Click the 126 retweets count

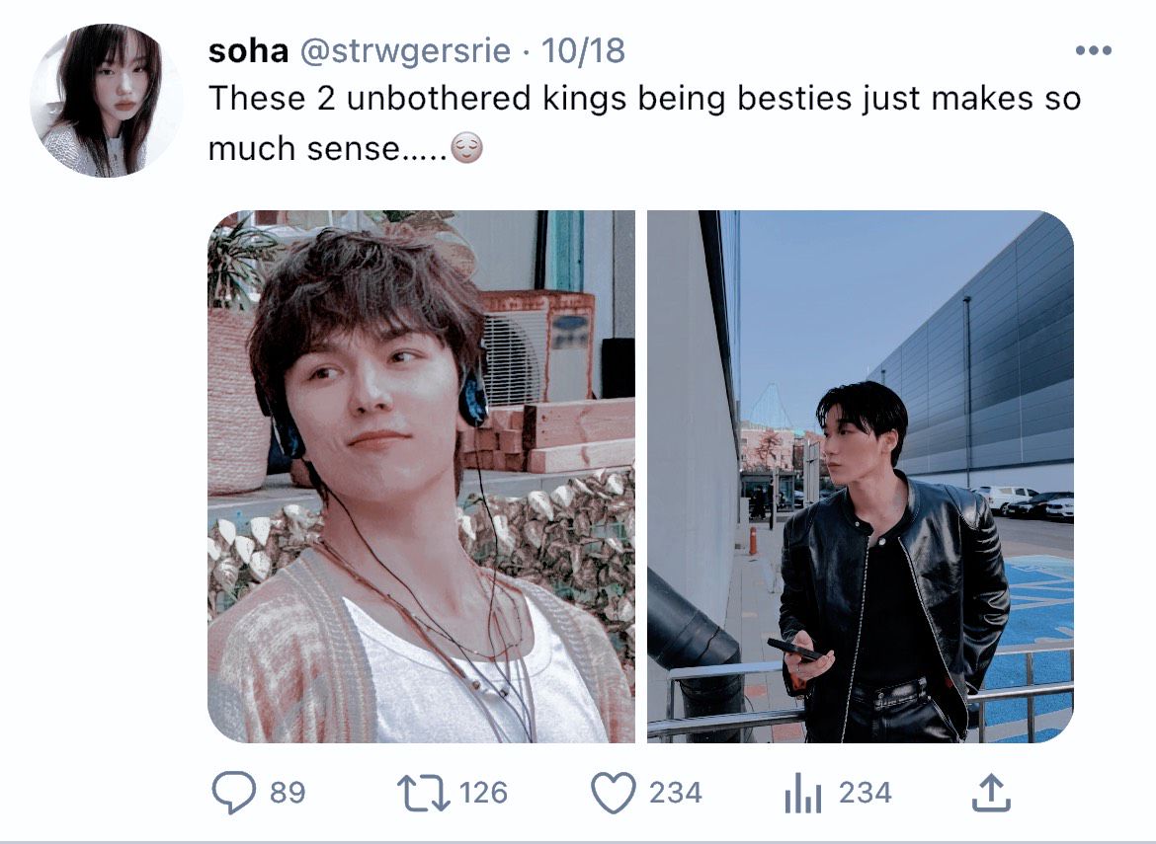(x=483, y=794)
